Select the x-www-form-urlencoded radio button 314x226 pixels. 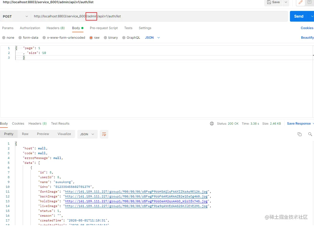(44, 38)
